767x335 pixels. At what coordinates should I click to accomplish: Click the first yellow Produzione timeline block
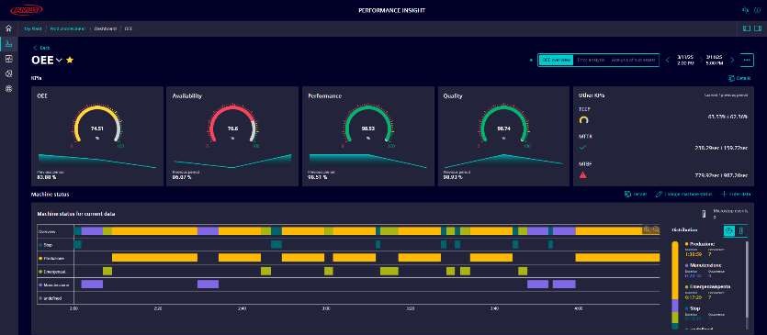pos(154,257)
